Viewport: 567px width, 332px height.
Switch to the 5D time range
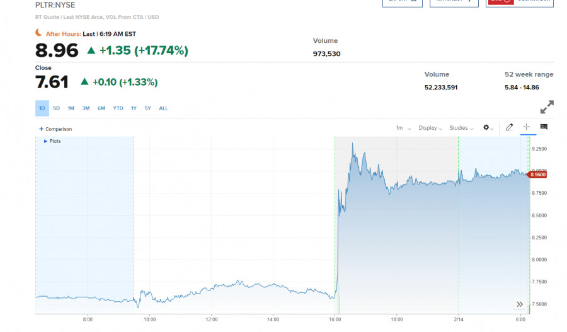[57, 108]
